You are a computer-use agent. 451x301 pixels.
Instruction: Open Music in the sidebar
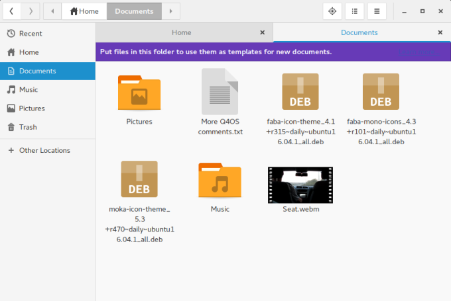point(48,89)
